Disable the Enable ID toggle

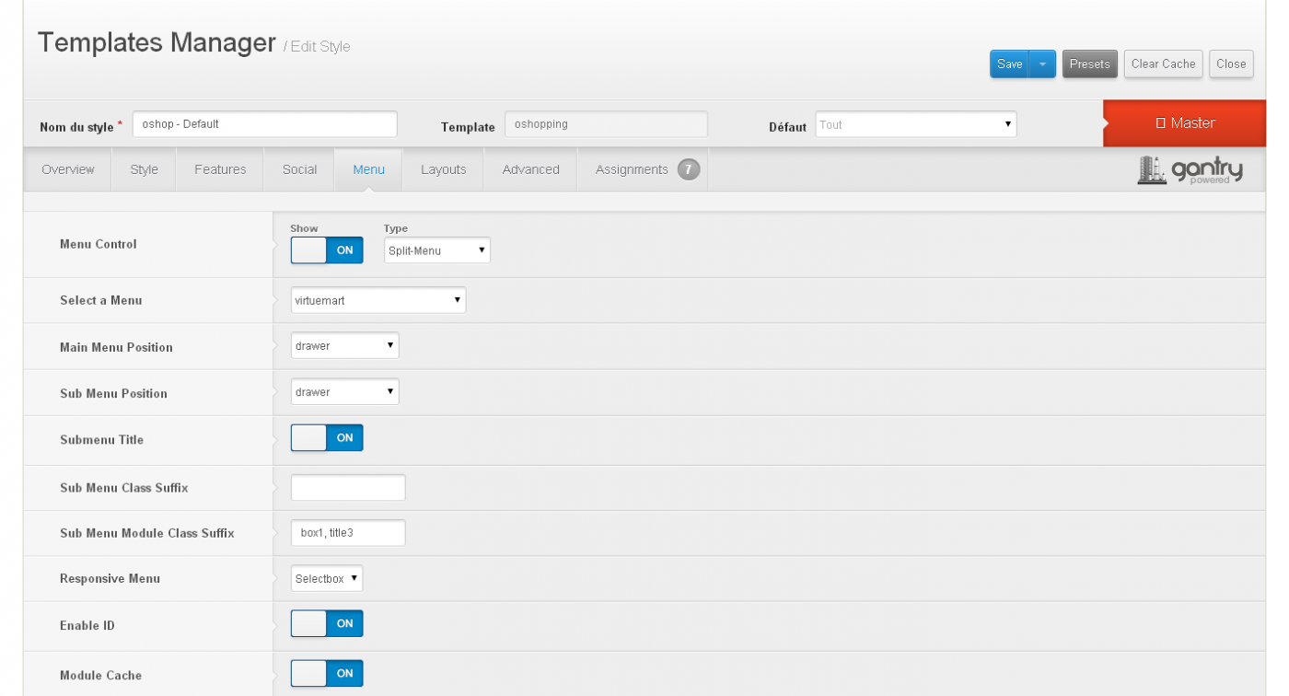coord(327,624)
